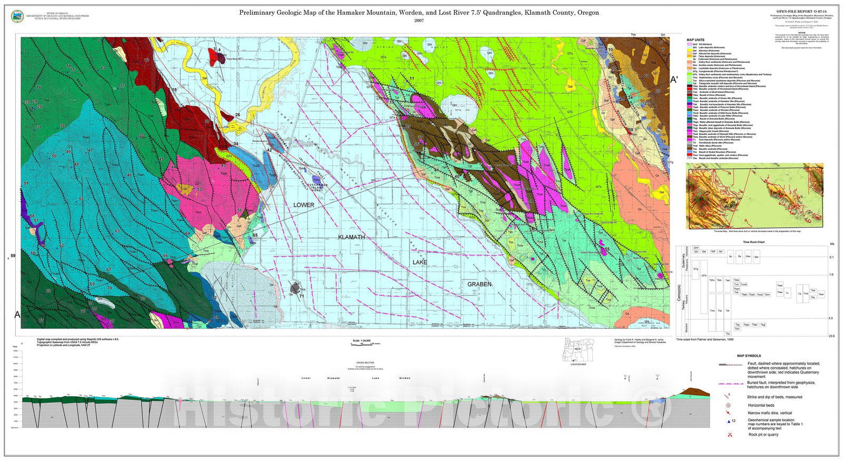Screen dimensions: 843x460
Task: Click sample location number 71
Action: click(302, 296)
